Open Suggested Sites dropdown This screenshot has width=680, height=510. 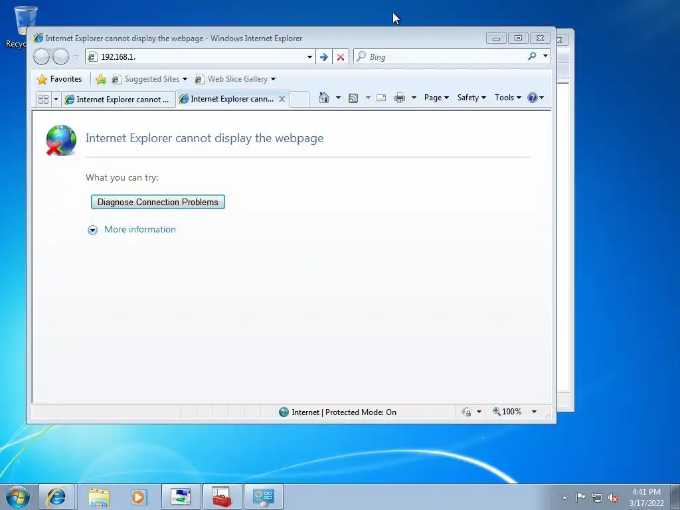click(x=149, y=79)
